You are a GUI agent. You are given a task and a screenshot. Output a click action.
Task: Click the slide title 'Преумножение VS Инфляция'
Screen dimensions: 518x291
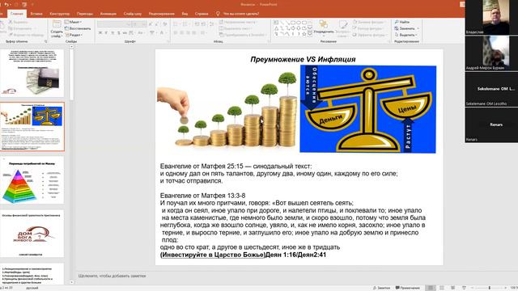click(x=303, y=59)
